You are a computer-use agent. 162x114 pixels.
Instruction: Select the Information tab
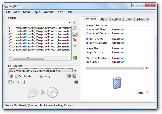pos(90,19)
